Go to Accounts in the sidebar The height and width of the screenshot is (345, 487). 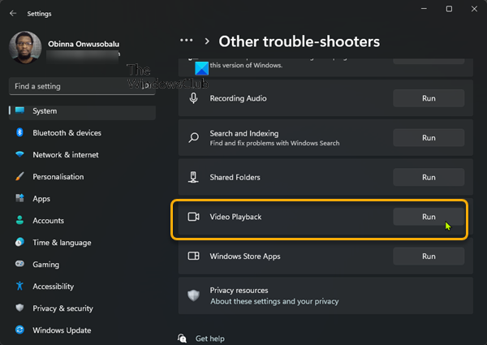coord(48,221)
